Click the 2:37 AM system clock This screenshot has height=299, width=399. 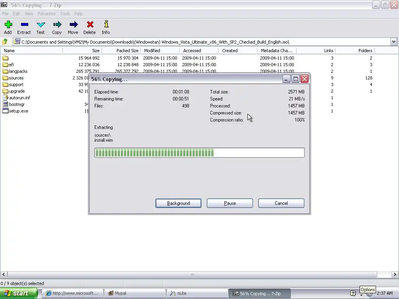click(x=385, y=293)
